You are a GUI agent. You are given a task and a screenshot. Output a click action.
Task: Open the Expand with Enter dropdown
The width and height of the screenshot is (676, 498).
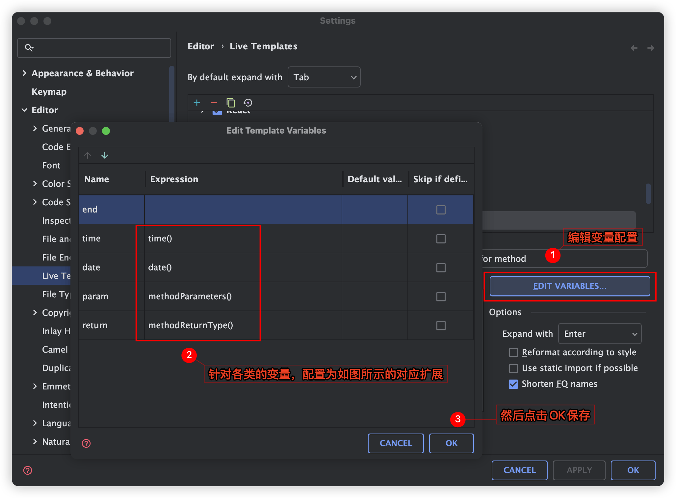pyautogui.click(x=600, y=334)
